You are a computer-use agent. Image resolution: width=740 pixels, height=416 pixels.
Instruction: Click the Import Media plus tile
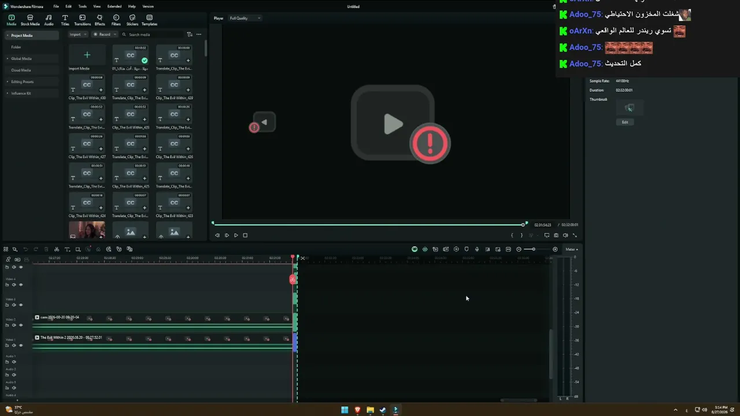pos(87,55)
